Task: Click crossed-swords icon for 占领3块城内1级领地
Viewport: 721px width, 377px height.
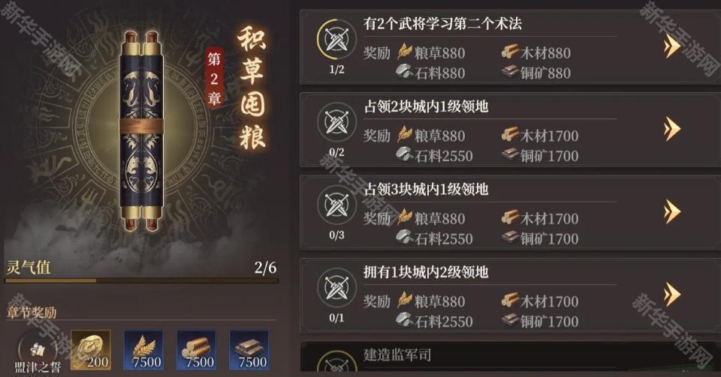Action: (336, 205)
